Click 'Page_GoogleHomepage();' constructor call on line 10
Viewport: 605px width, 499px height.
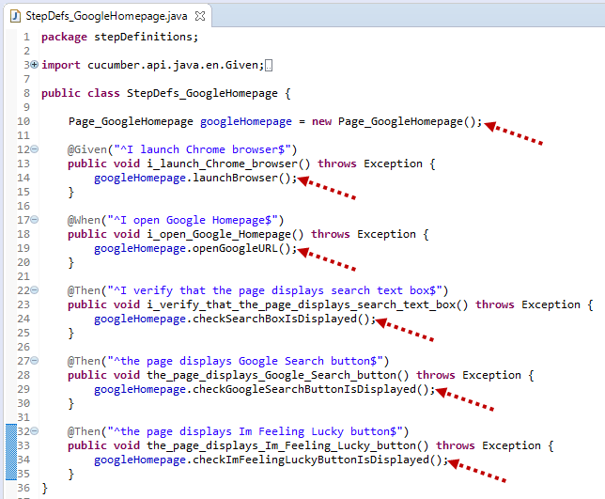pos(411,122)
